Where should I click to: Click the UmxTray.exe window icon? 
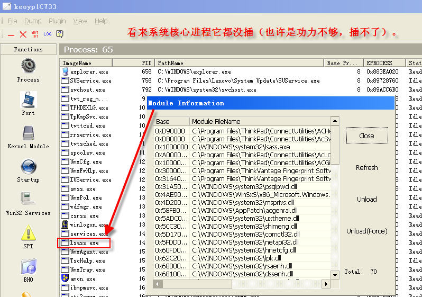(x=65, y=269)
